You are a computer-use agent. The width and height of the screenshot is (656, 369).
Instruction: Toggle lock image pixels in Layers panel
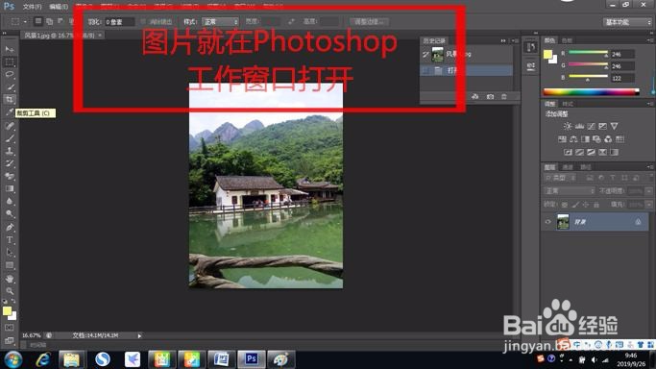[x=575, y=204]
